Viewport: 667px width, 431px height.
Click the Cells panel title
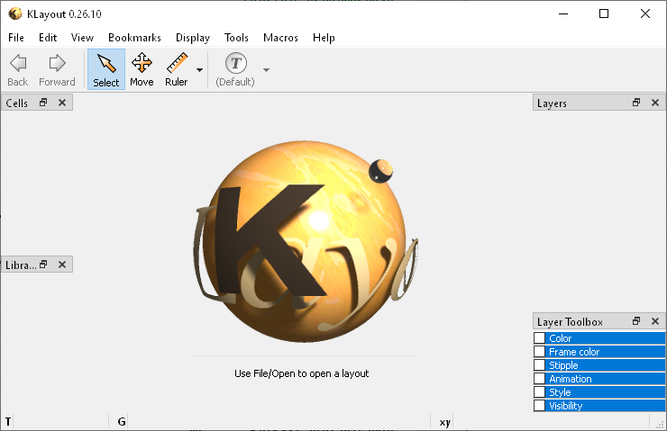(x=16, y=103)
